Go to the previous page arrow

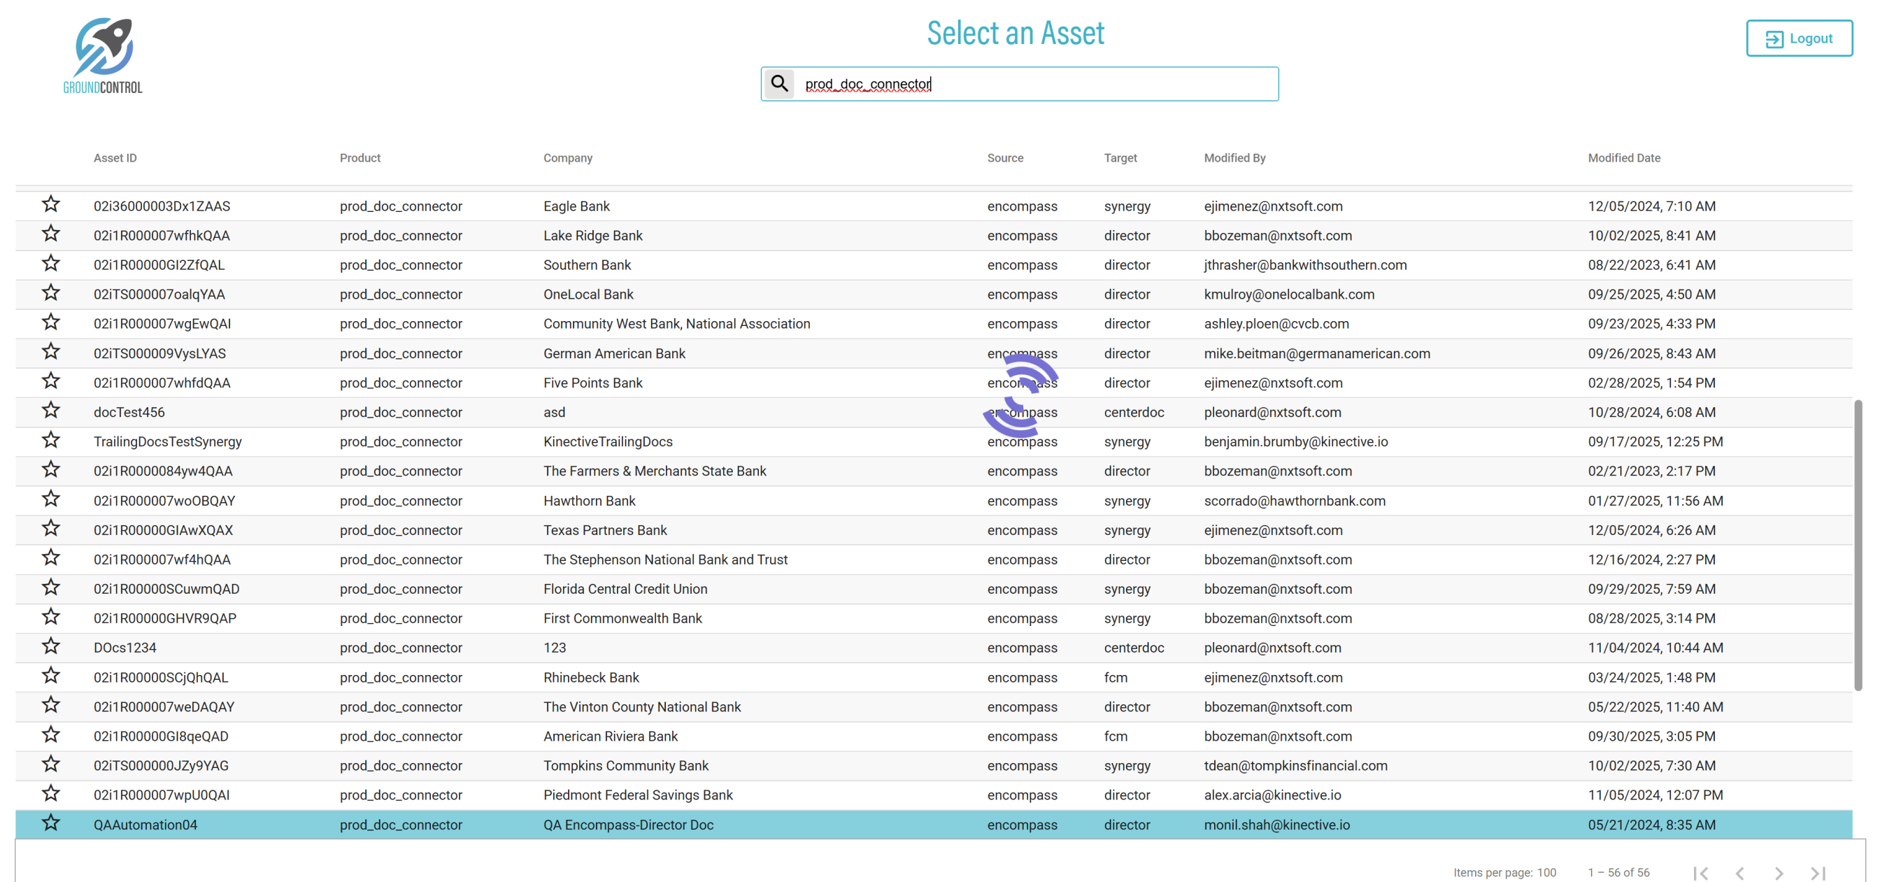click(1740, 872)
